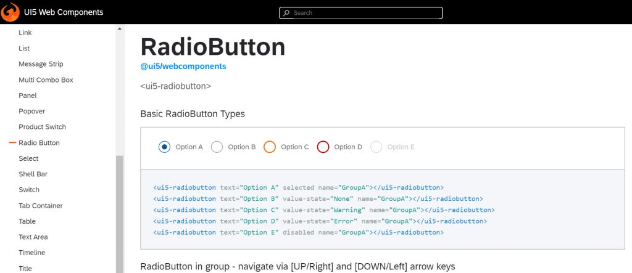
Task: Click the RadioButton page heading
Action: pyautogui.click(x=213, y=47)
